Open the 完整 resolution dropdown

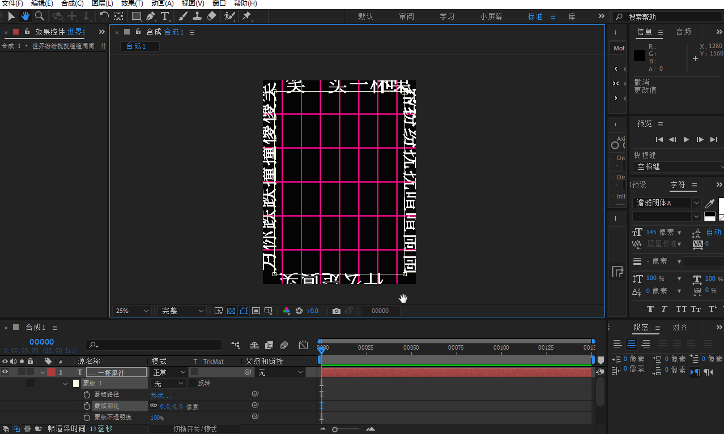pyautogui.click(x=182, y=311)
